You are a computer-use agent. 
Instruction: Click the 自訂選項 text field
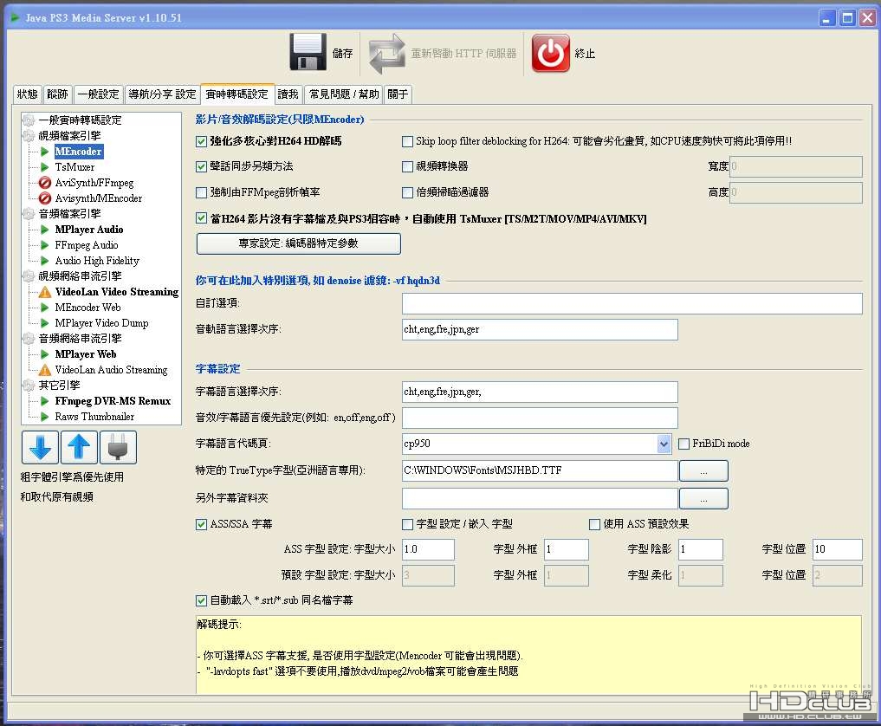pyautogui.click(x=632, y=303)
